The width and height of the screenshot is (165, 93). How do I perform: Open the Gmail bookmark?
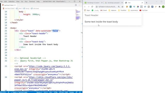(104, 10)
